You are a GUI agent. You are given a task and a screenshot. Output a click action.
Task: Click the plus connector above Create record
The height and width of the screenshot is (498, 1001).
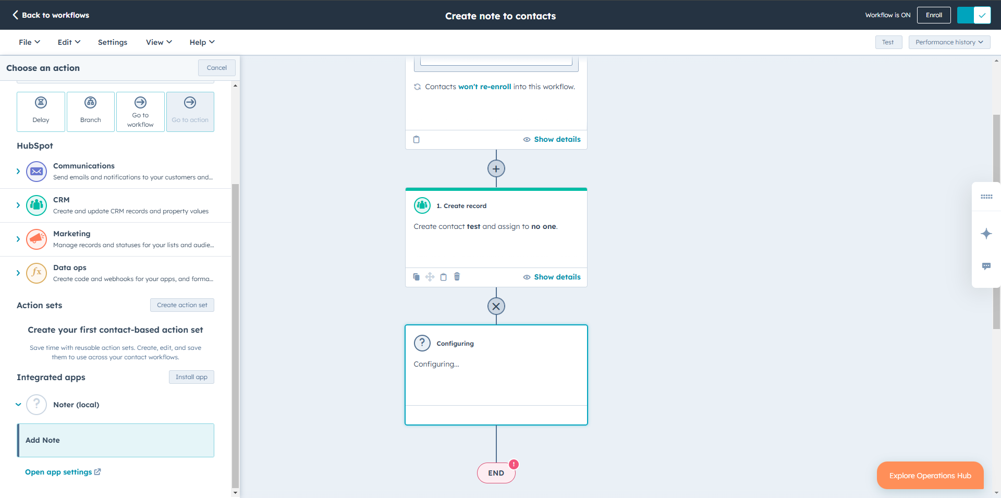[x=496, y=168]
